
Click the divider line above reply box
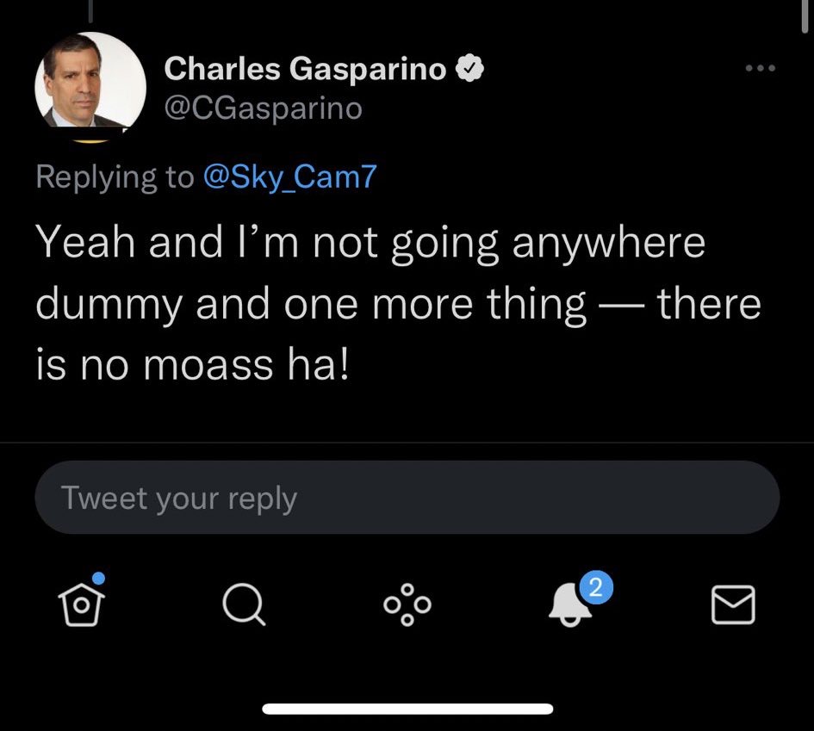point(407,443)
